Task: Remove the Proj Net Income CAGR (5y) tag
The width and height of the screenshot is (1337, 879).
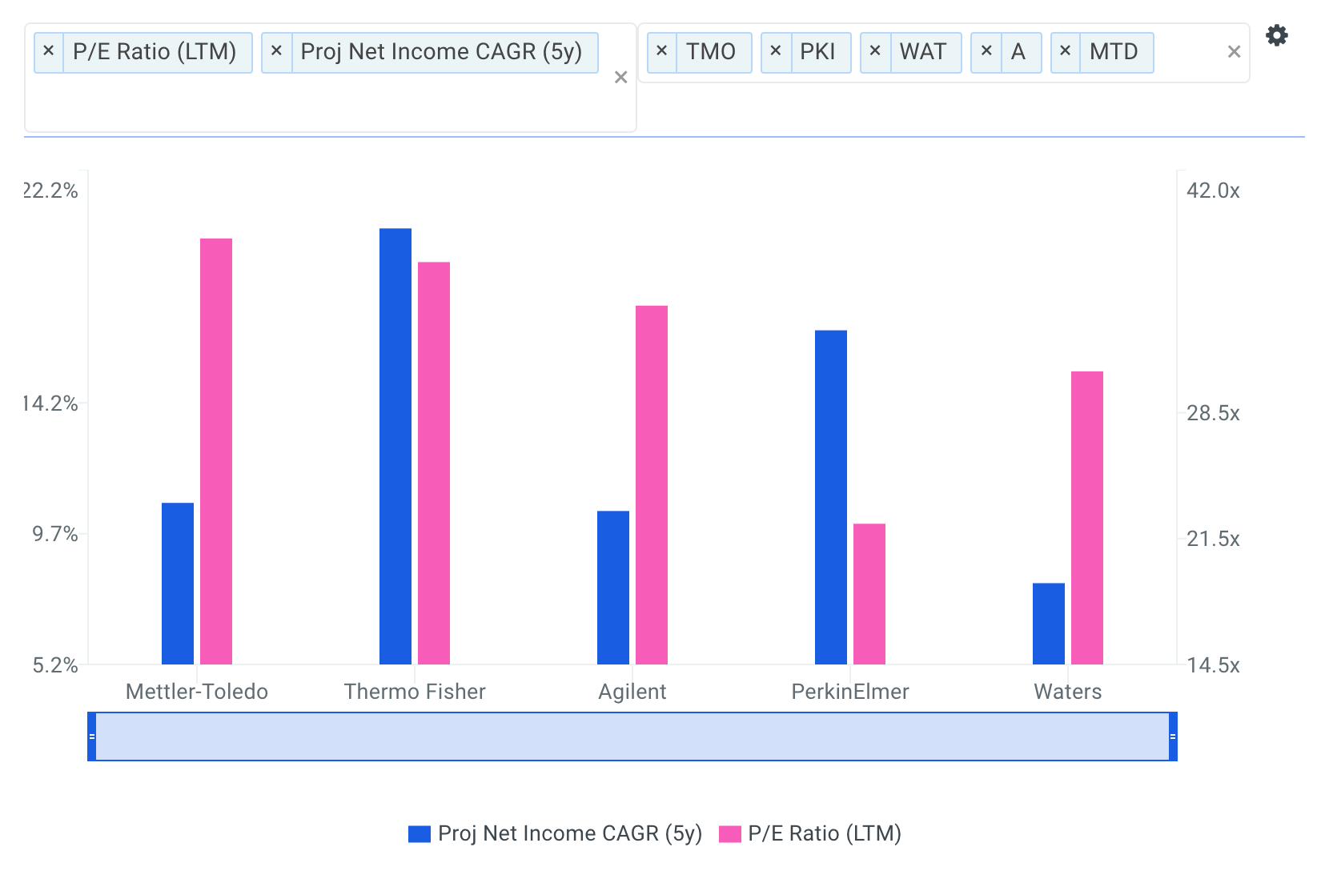Action: [276, 52]
